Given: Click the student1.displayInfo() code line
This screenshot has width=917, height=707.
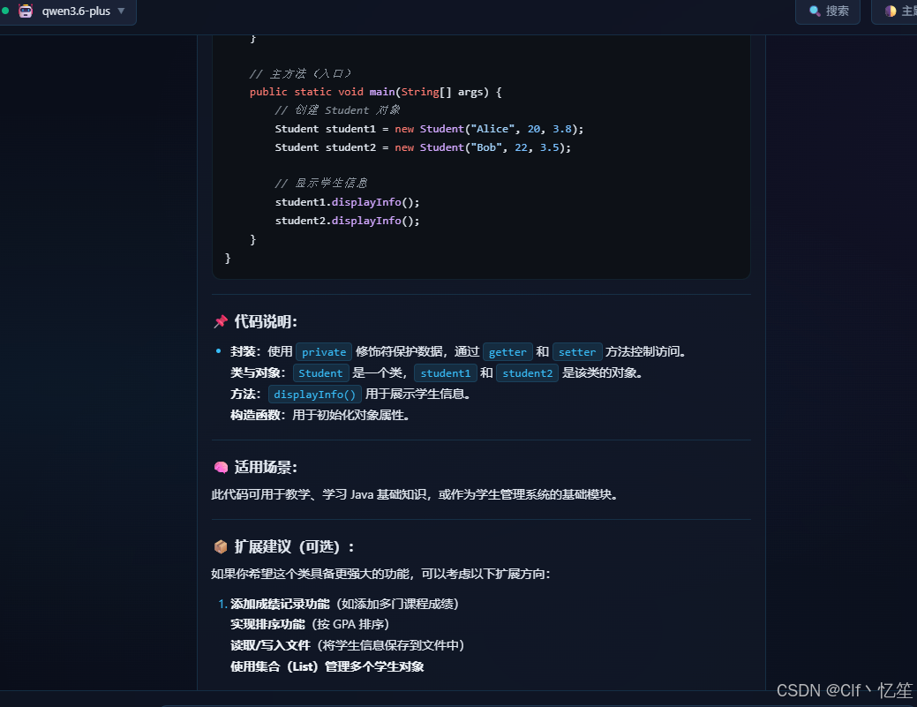Looking at the screenshot, I should 348,202.
